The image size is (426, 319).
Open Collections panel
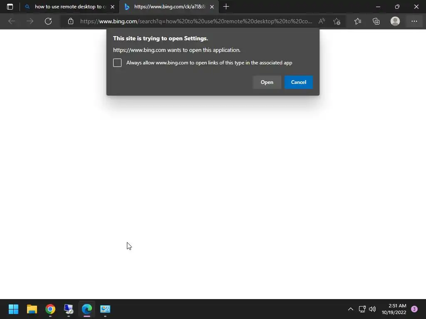(376, 21)
